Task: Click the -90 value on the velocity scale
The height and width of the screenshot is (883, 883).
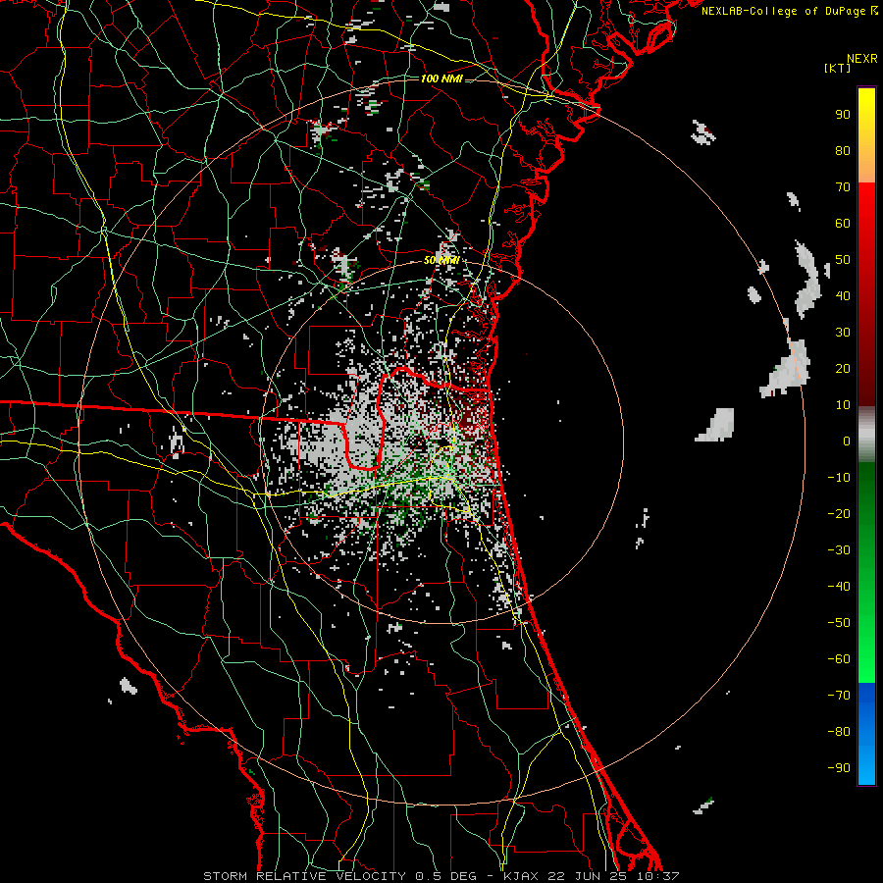Action: tap(839, 768)
